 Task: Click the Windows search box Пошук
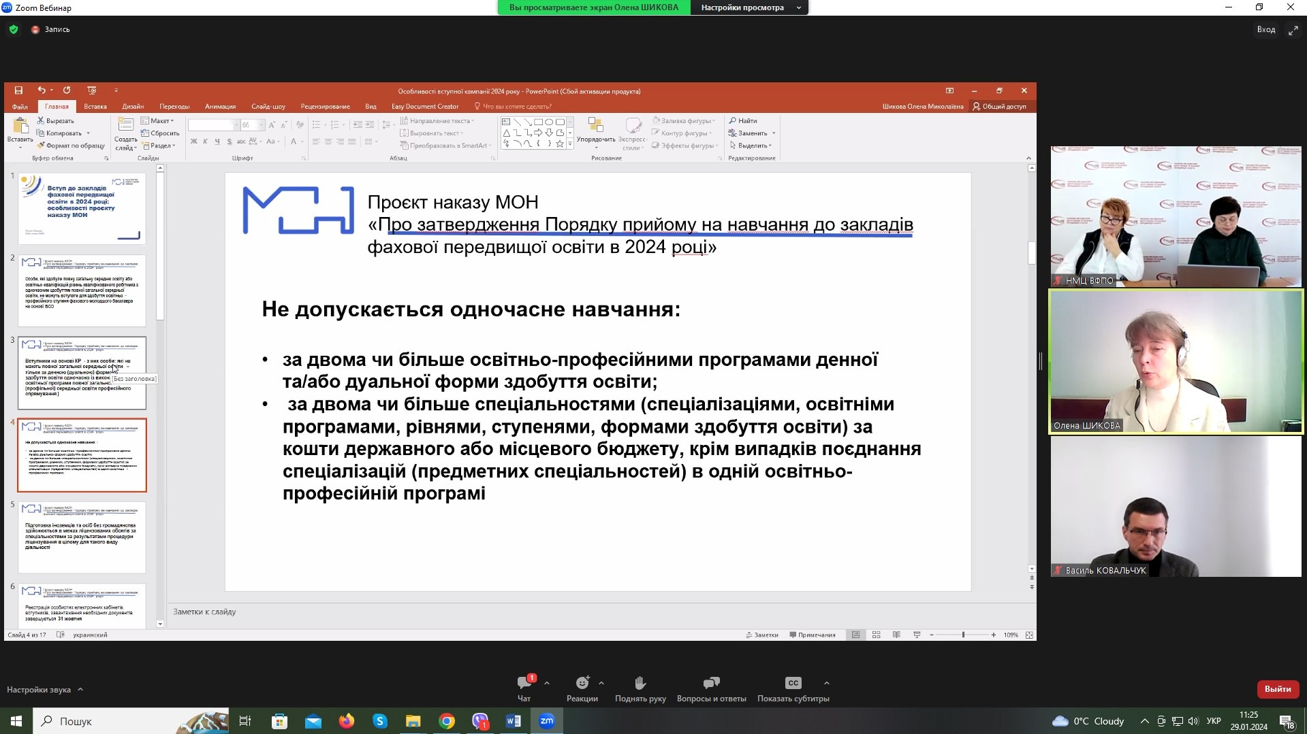pyautogui.click(x=131, y=721)
